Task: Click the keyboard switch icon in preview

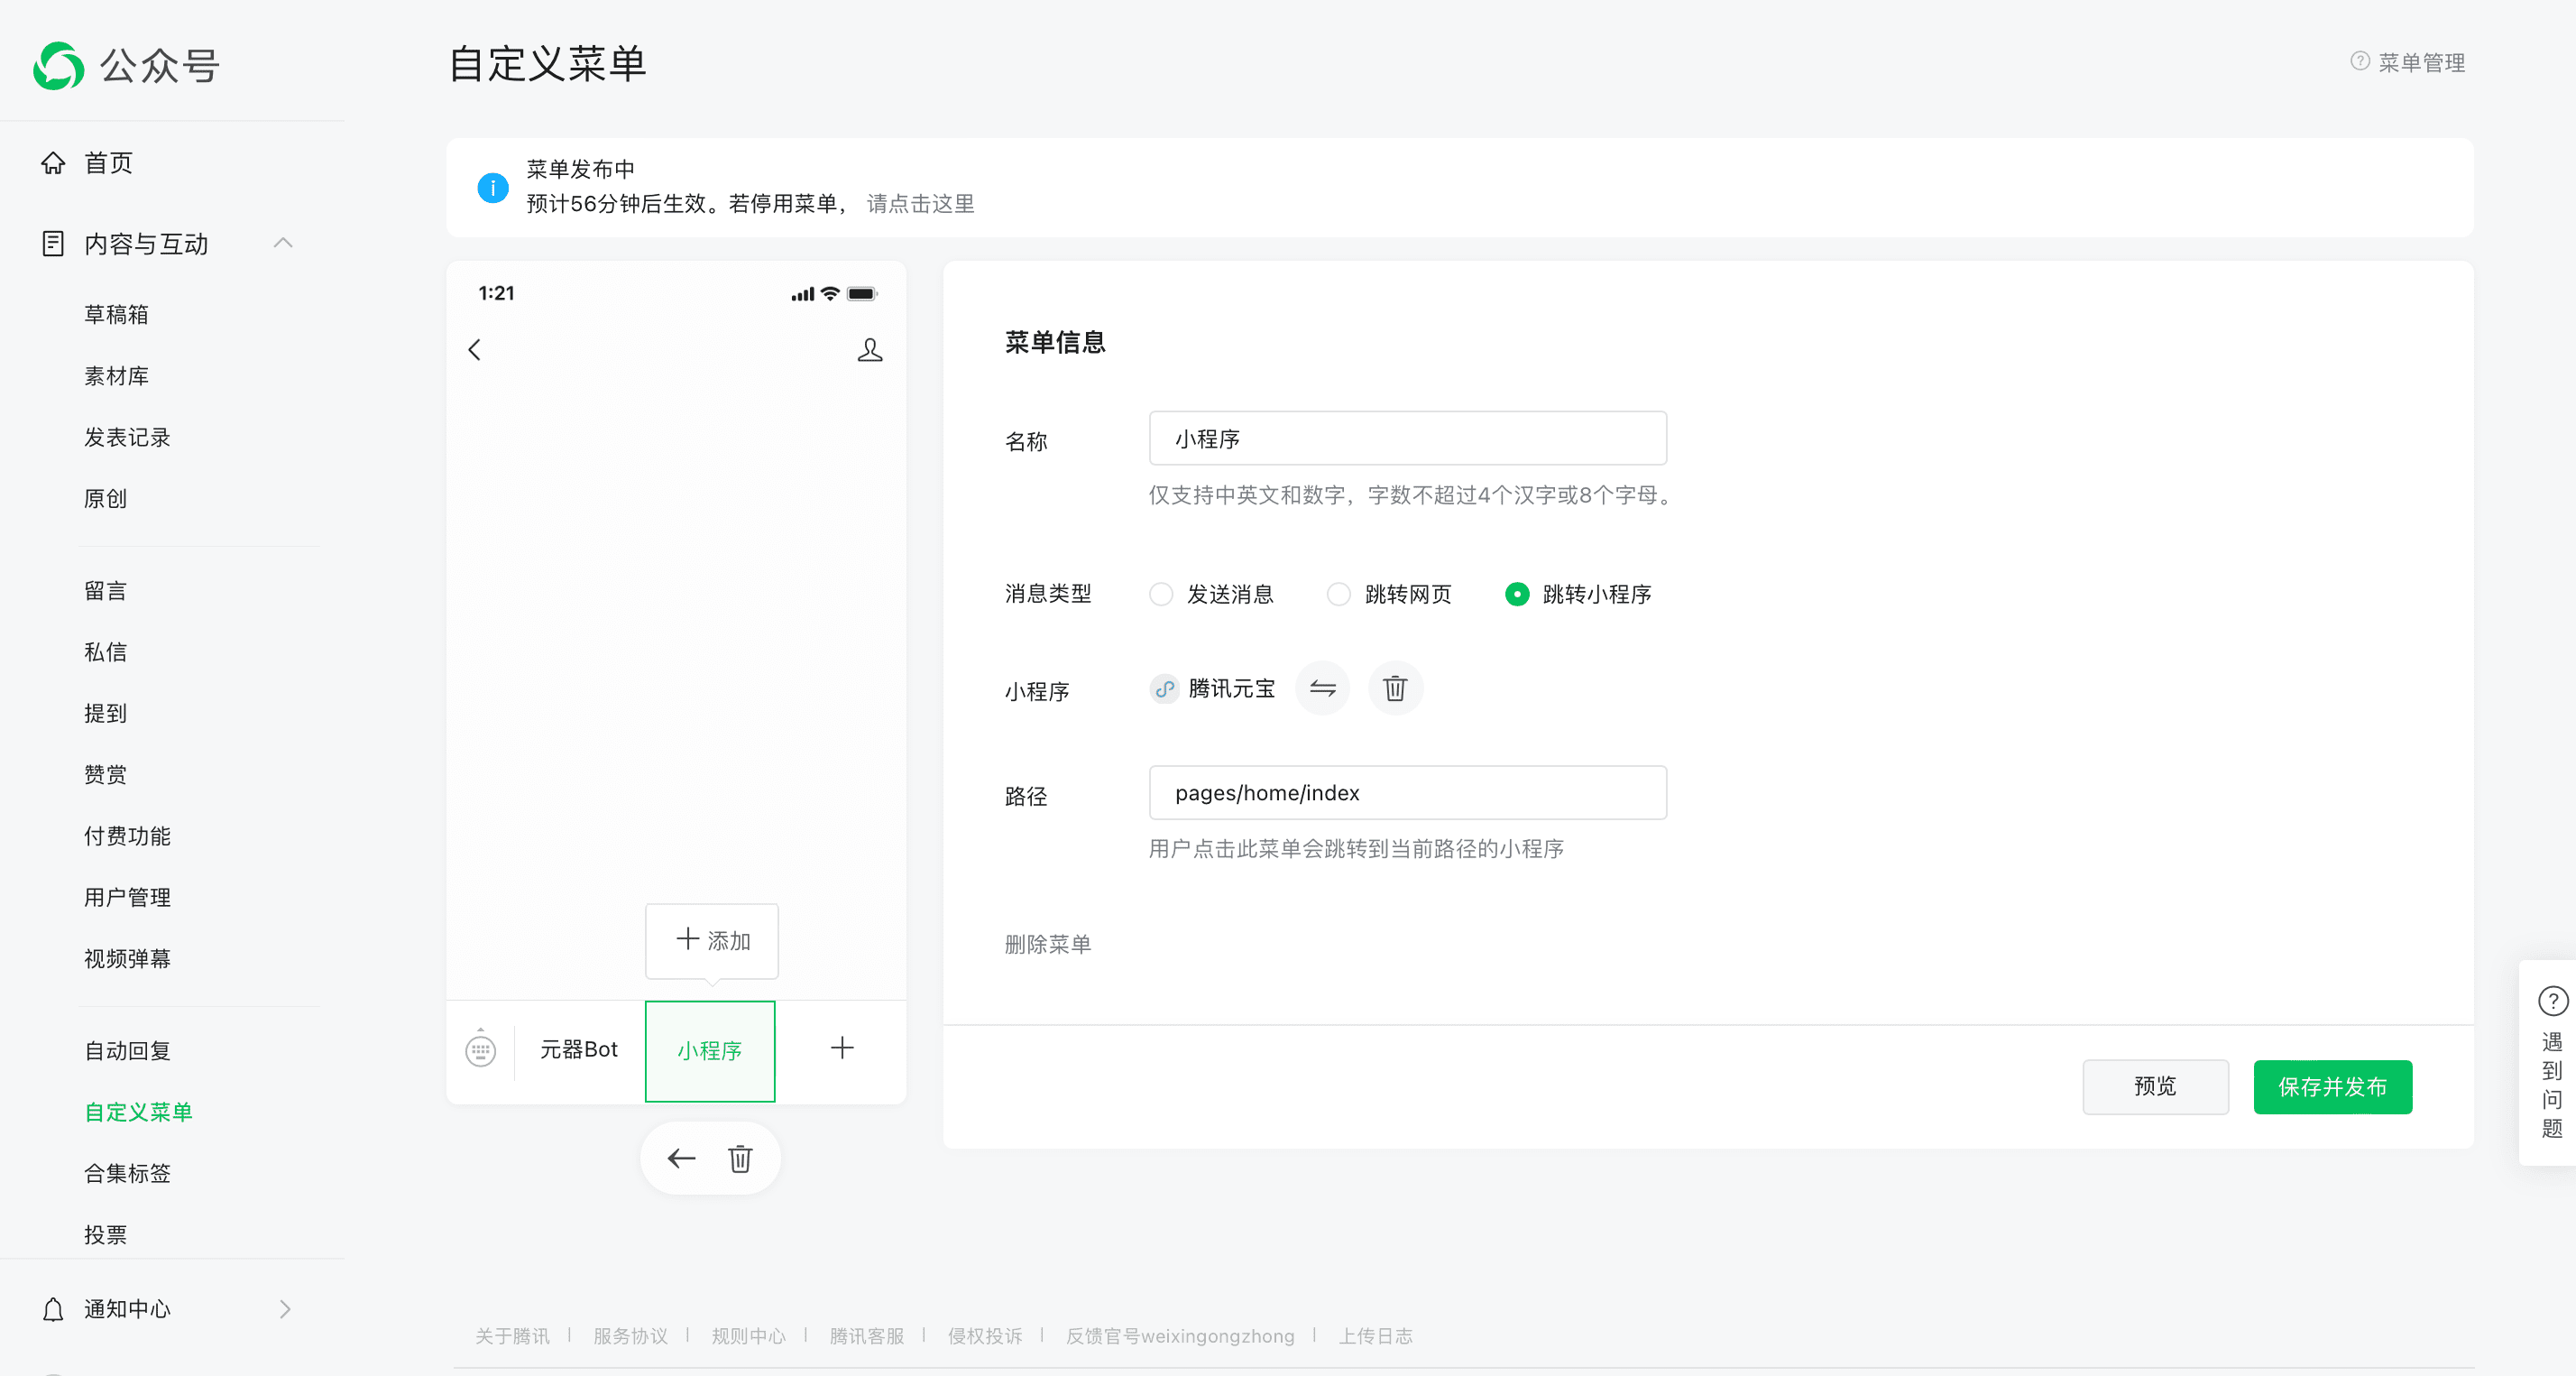Action: [481, 1048]
